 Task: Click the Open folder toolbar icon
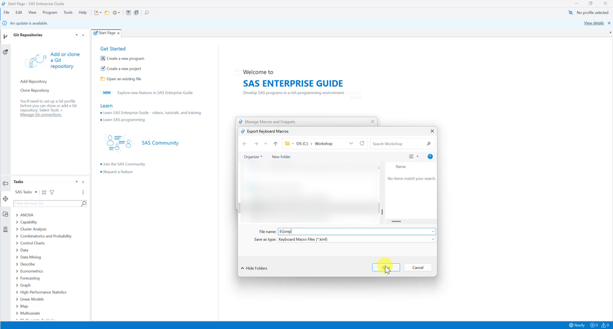[107, 12]
